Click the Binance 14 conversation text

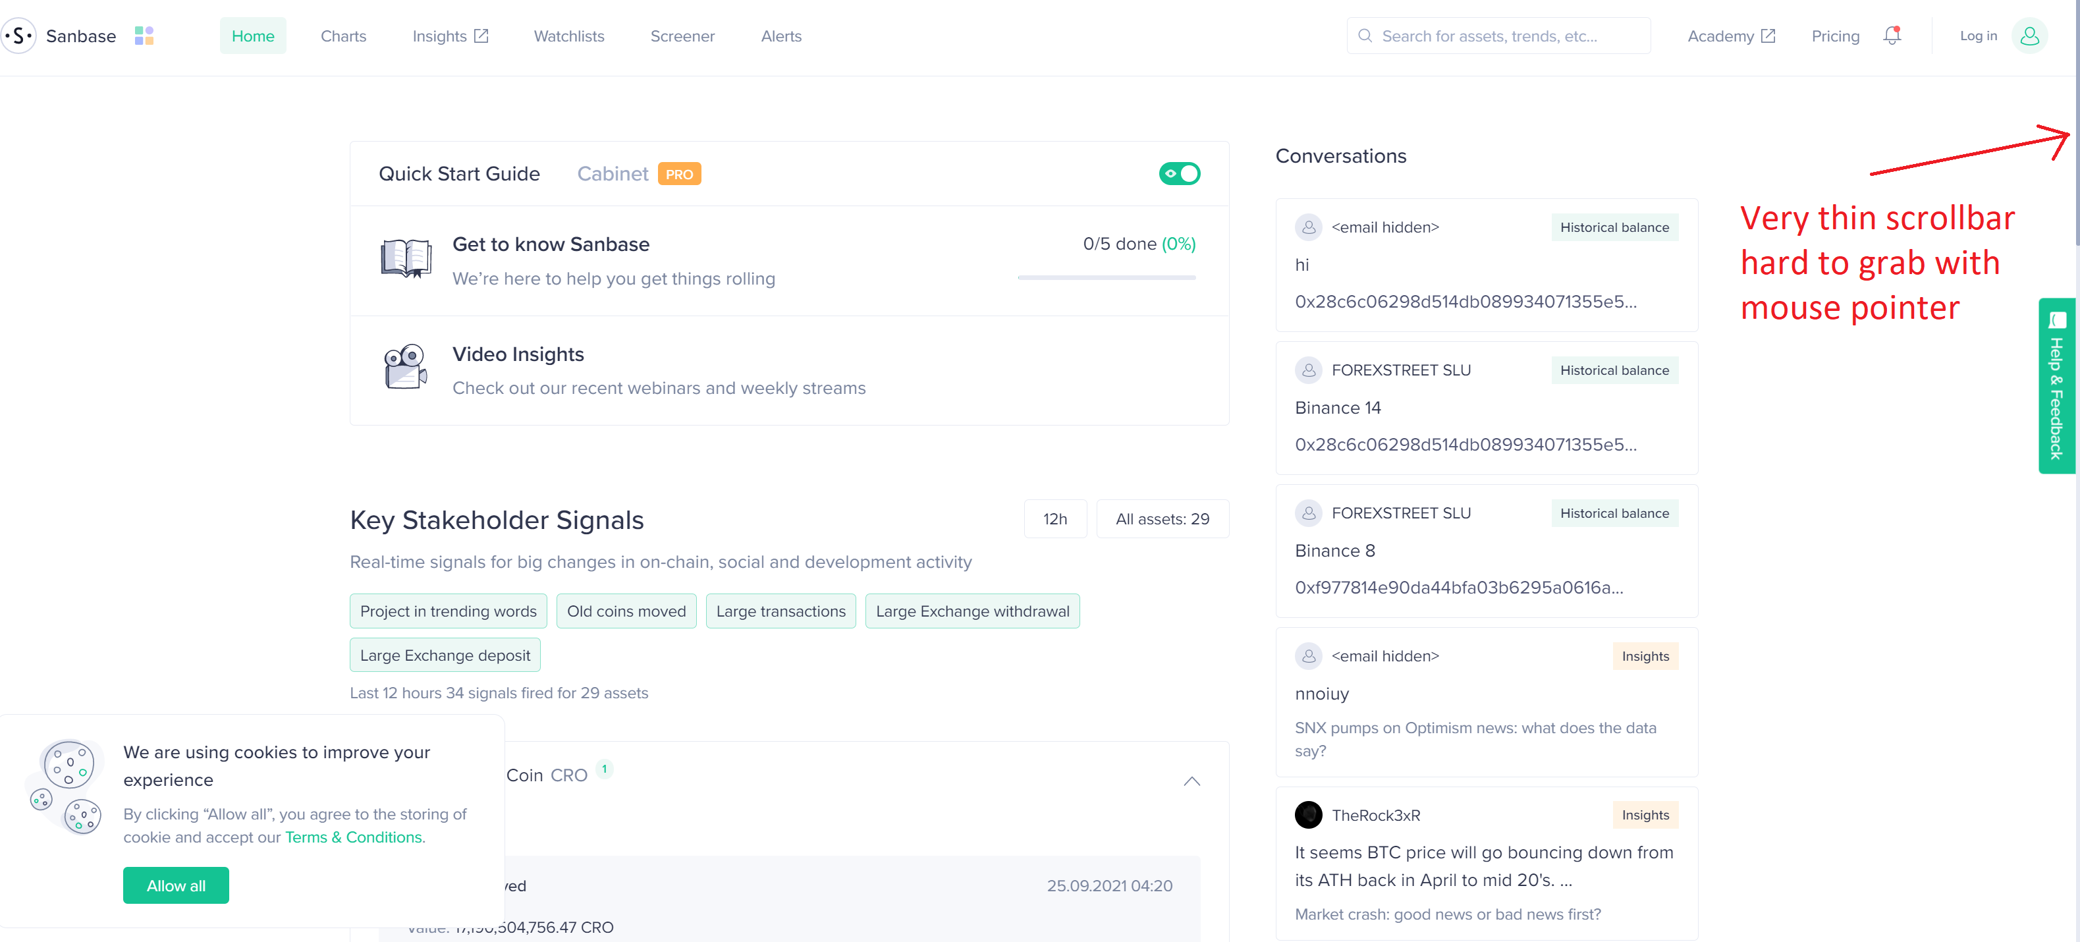(1337, 407)
